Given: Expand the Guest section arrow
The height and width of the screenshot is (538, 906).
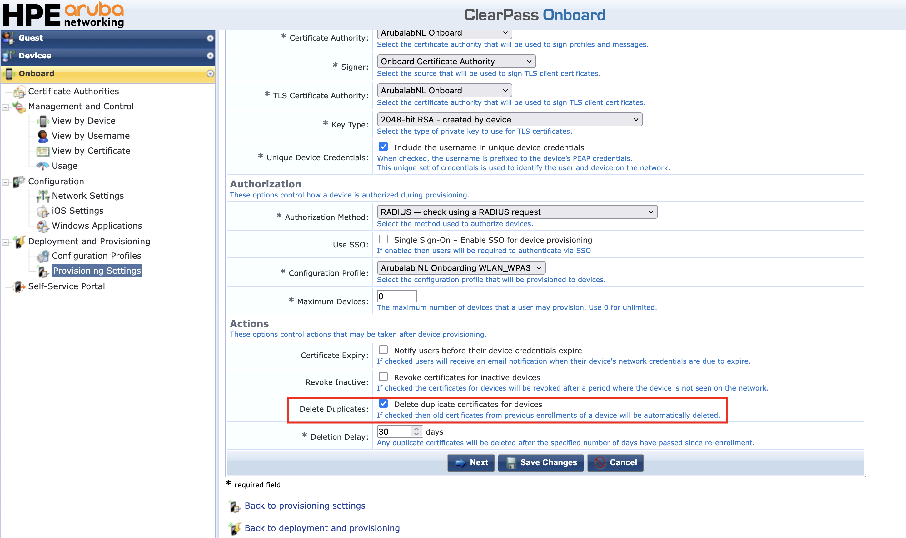Looking at the screenshot, I should (210, 38).
